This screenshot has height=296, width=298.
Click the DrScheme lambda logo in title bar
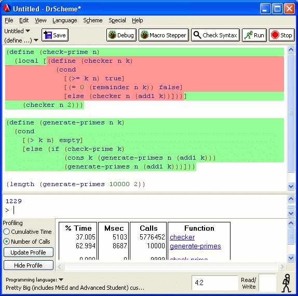point(7,8)
